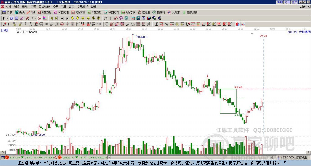Toggle the yin-yang taiji icon

coord(238,24)
